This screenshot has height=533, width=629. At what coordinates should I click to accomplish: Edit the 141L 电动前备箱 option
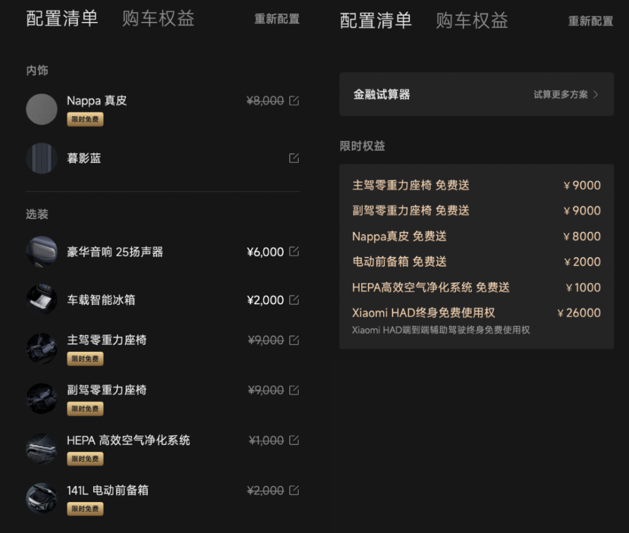pos(293,490)
